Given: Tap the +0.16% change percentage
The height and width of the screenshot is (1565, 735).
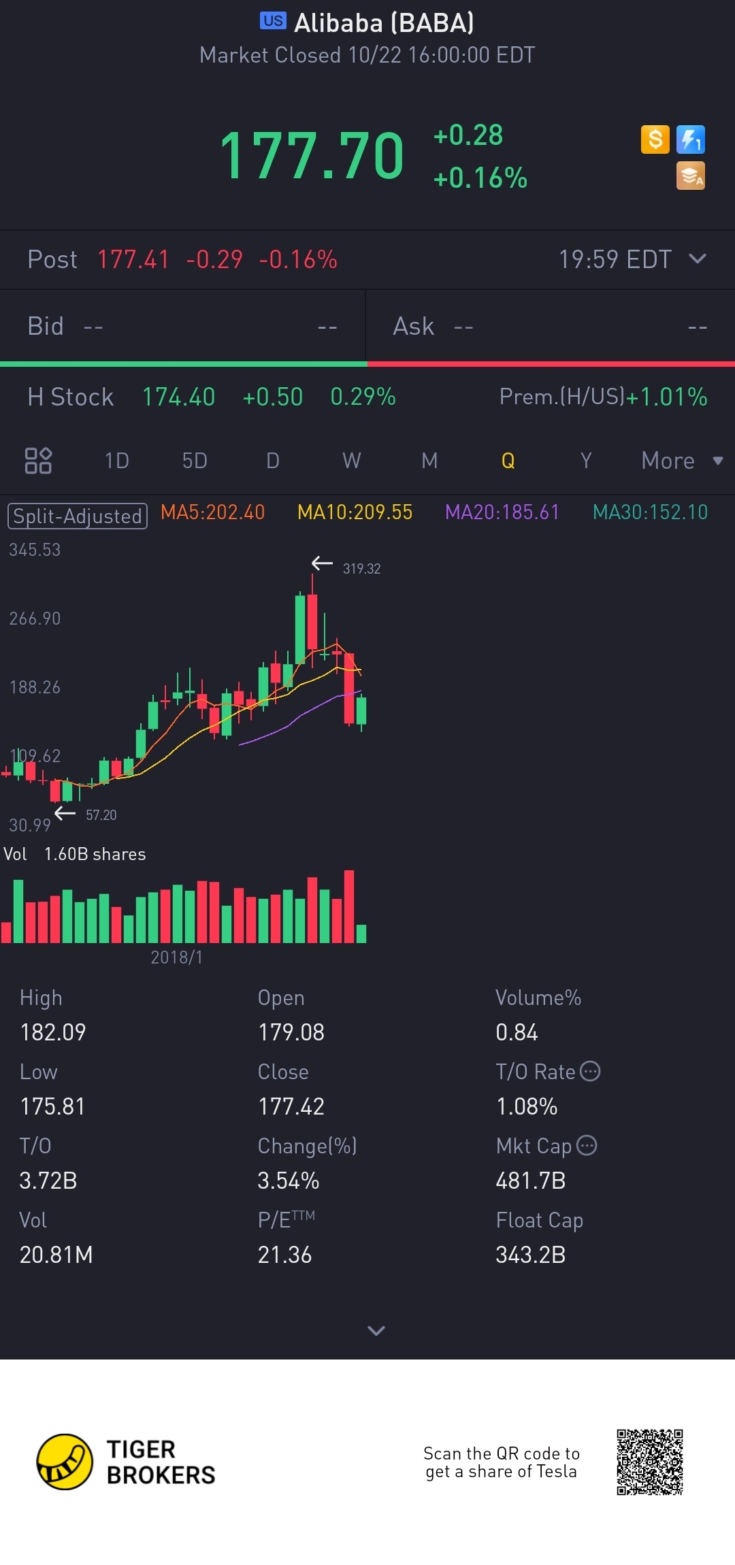Looking at the screenshot, I should point(480,178).
